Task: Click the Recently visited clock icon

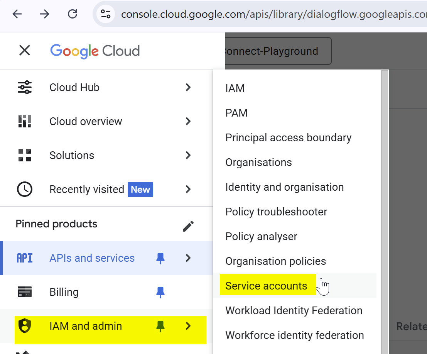Action: 25,189
